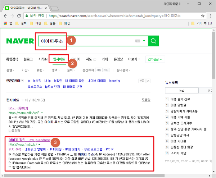Expand the 더보기 more tabs menu
This screenshot has height=178, width=216.
click(x=134, y=59)
